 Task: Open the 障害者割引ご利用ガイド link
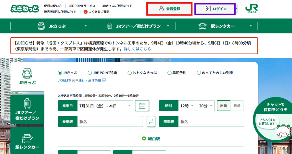[60, 12]
